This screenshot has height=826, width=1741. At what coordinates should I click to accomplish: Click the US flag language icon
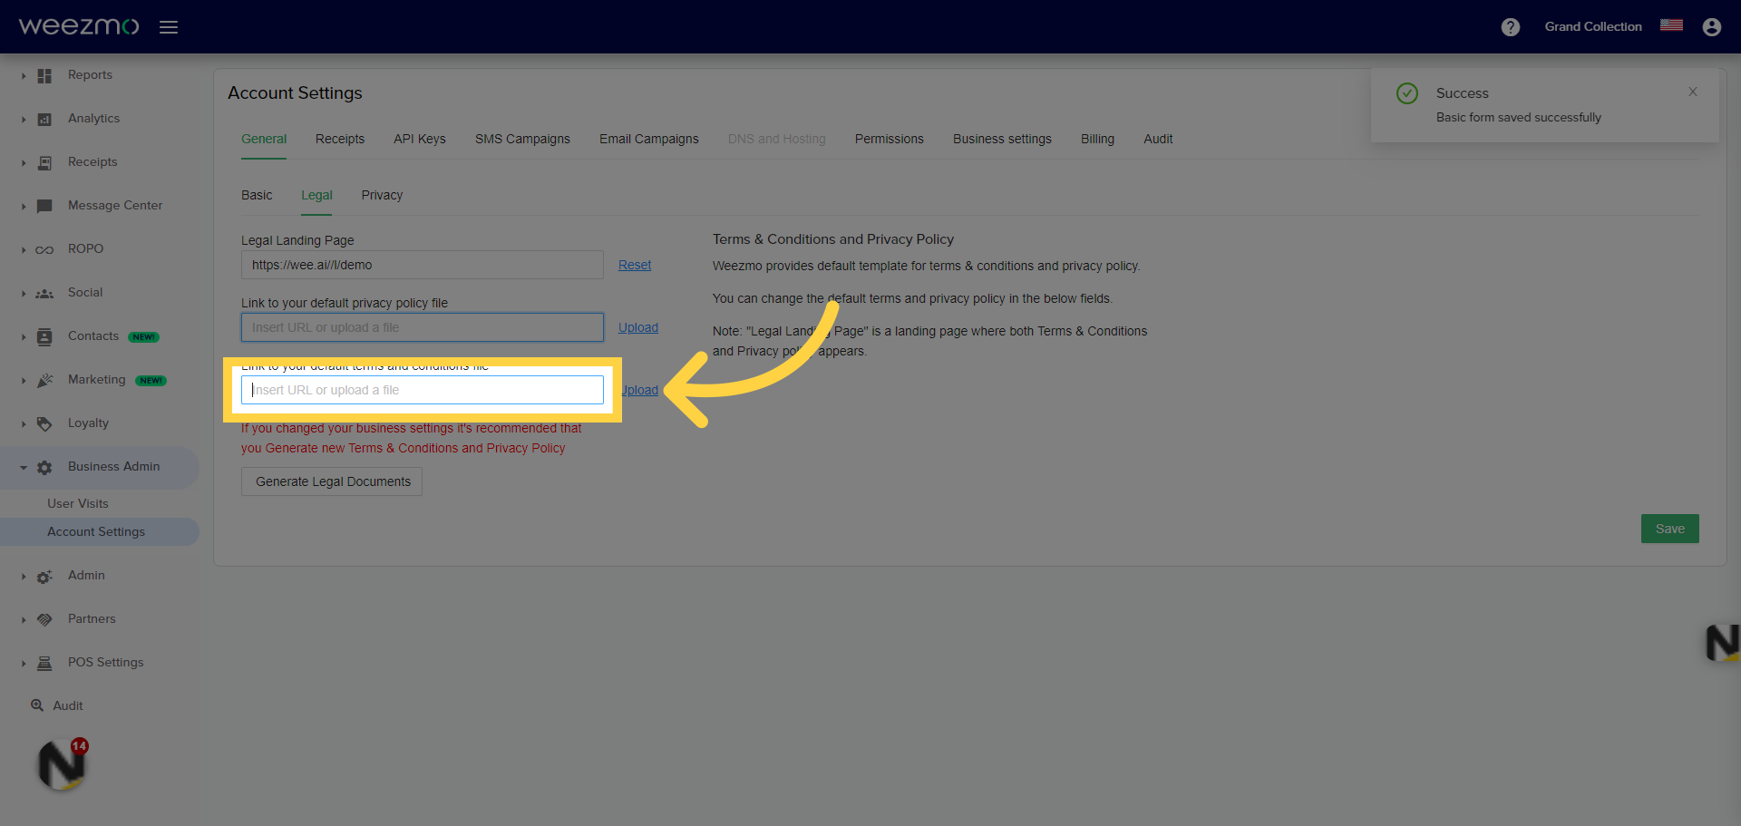point(1671,25)
